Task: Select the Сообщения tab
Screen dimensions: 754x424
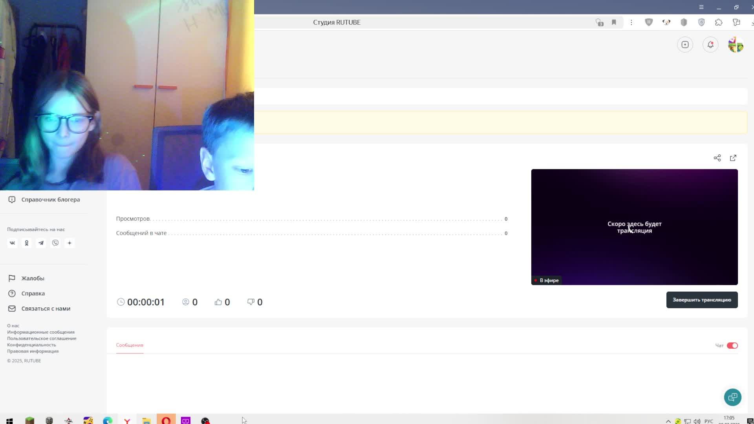Action: (x=130, y=345)
